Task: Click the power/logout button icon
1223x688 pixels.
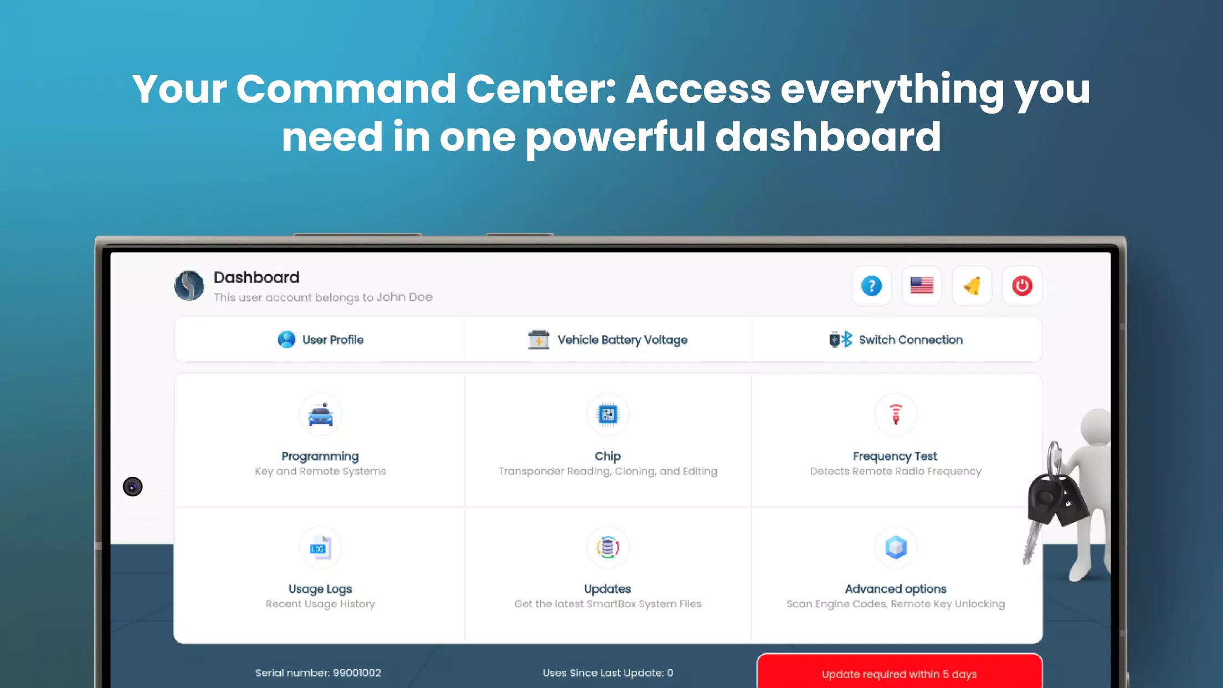Action: click(1022, 286)
